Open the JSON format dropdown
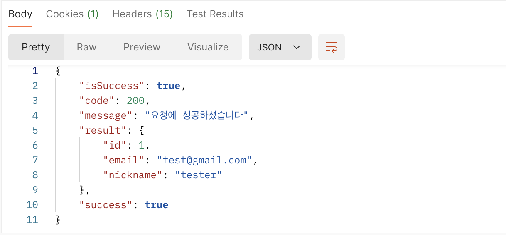The image size is (506, 235). pyautogui.click(x=280, y=47)
